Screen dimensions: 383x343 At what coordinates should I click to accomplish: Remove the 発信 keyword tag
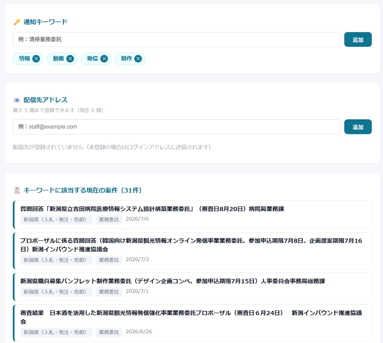(x=104, y=59)
